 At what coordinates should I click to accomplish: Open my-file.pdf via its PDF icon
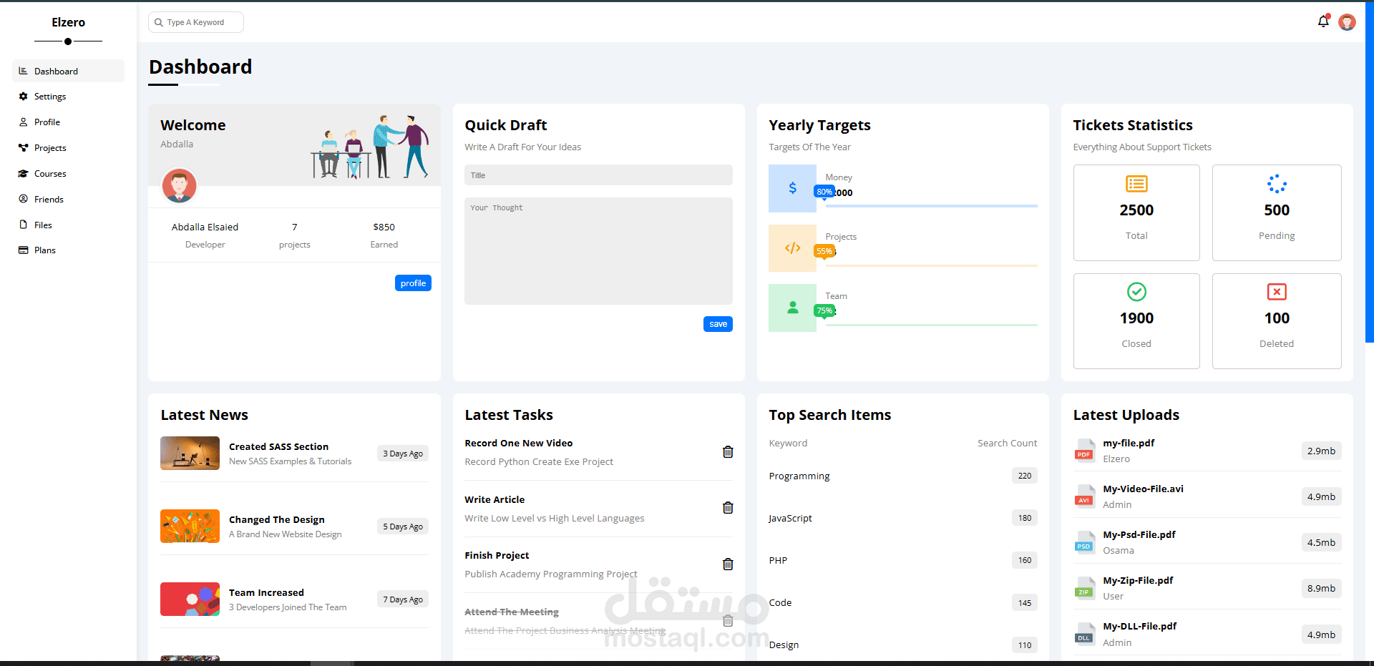[x=1084, y=451]
